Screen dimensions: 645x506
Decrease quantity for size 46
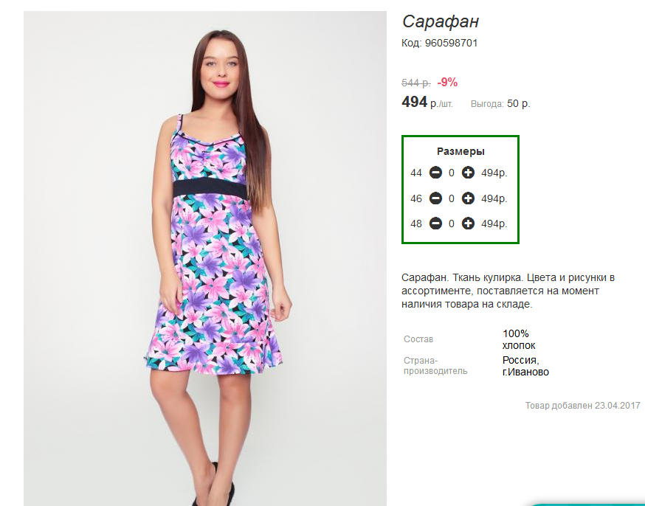point(435,198)
